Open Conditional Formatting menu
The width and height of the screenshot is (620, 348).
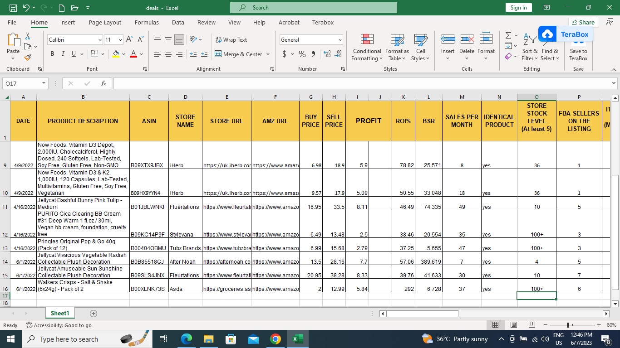pyautogui.click(x=367, y=47)
